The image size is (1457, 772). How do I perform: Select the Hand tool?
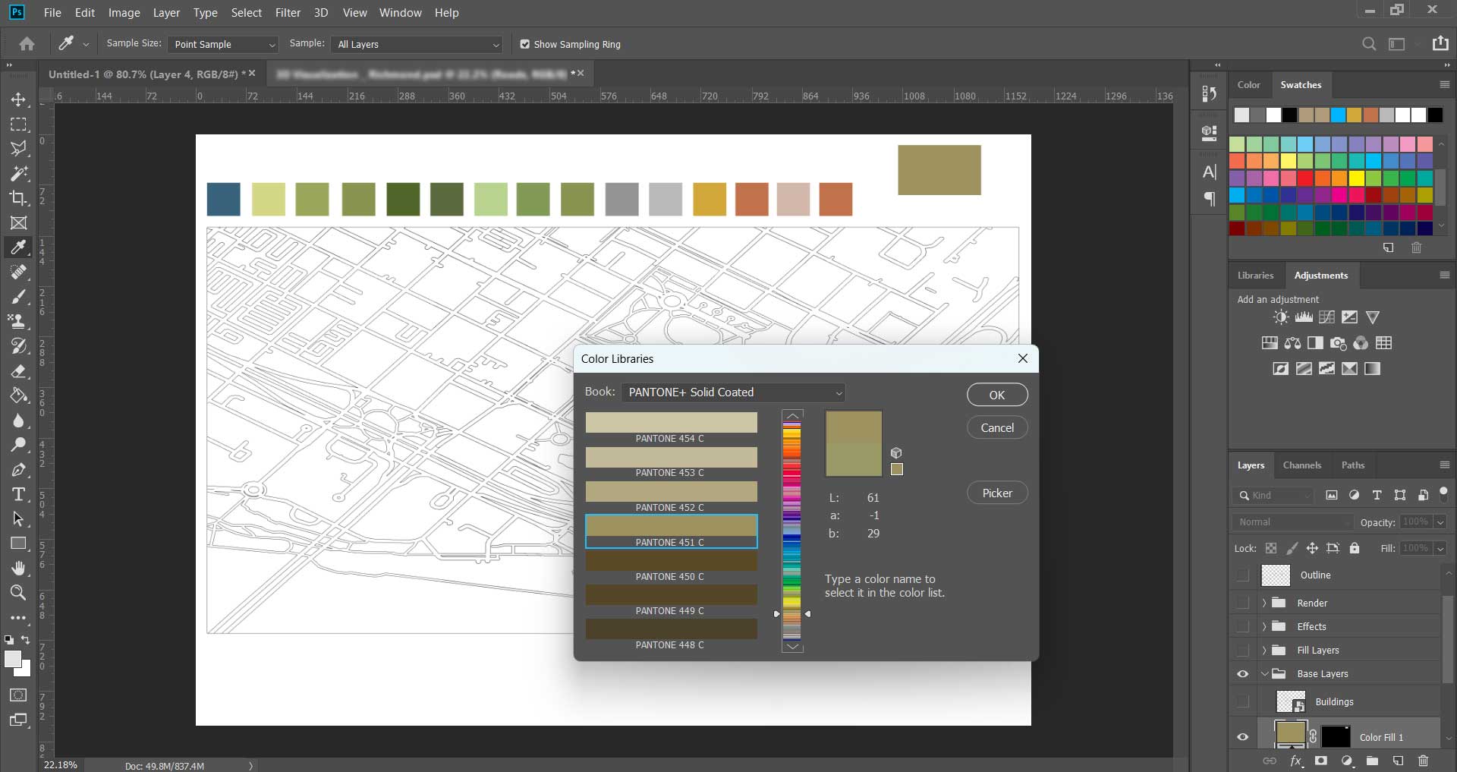pyautogui.click(x=18, y=568)
